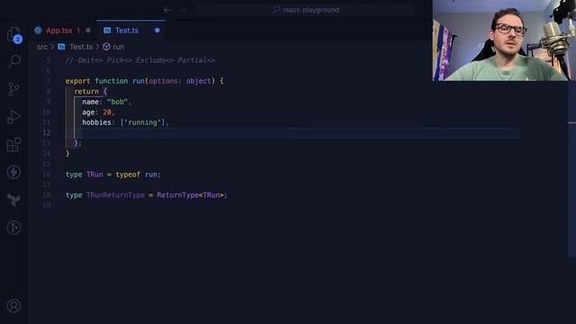The width and height of the screenshot is (576, 324).
Task: Open the Extensions view
Action: click(13, 144)
